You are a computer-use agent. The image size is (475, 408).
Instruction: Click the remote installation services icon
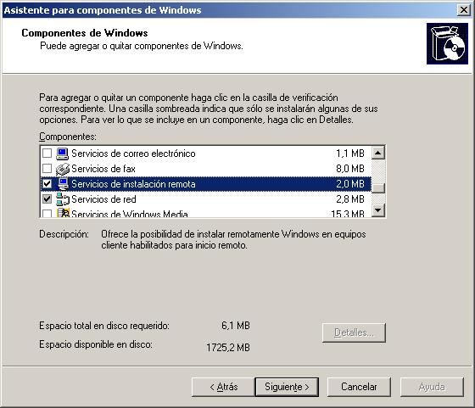pos(63,184)
